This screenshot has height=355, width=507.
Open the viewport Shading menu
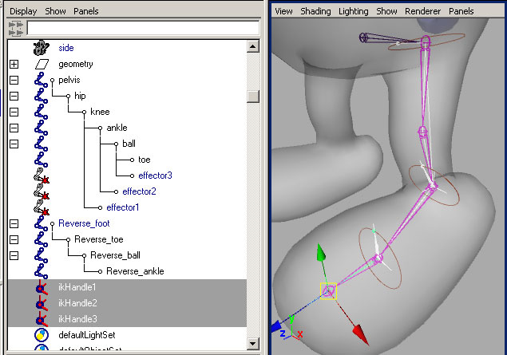click(315, 11)
